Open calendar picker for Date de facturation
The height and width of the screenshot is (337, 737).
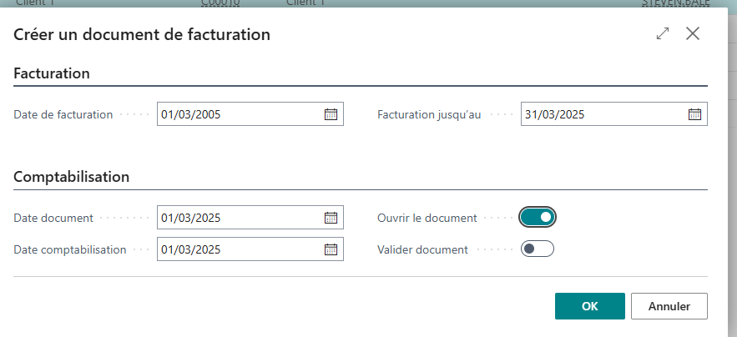(331, 115)
